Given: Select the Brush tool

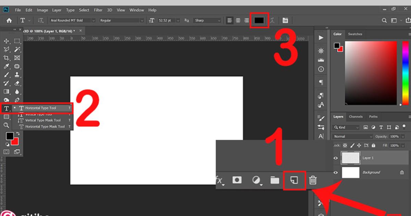Looking at the screenshot, I should (6, 75).
